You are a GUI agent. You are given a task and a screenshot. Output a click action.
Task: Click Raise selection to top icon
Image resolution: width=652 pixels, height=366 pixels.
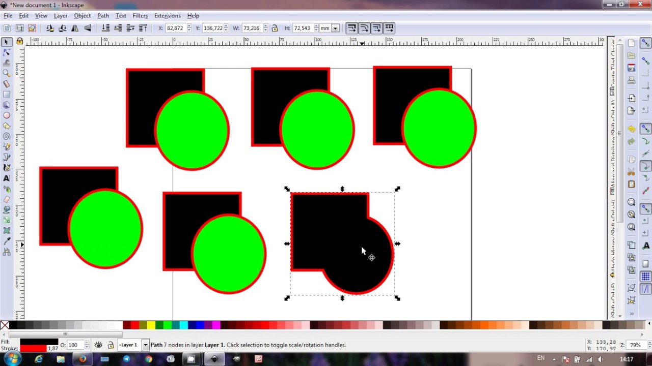click(143, 28)
